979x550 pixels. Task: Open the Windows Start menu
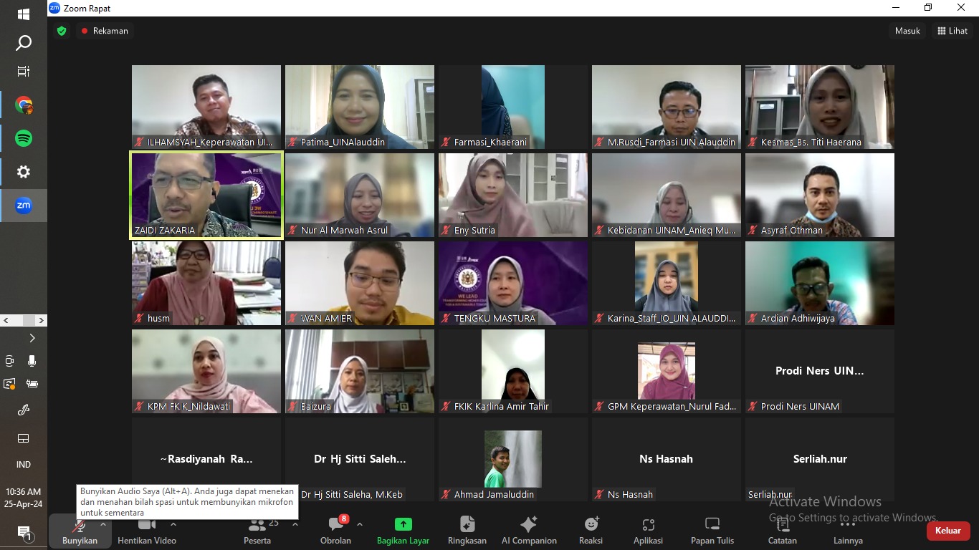24,14
